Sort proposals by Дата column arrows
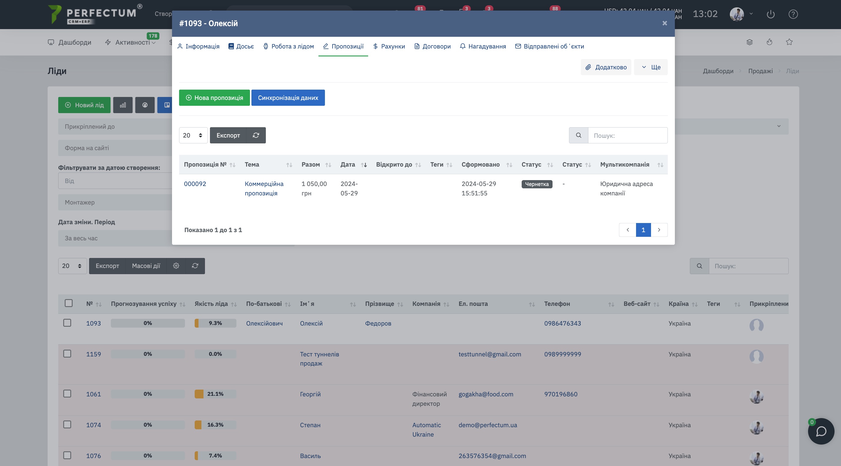Viewport: 841px width, 466px height. [364, 165]
